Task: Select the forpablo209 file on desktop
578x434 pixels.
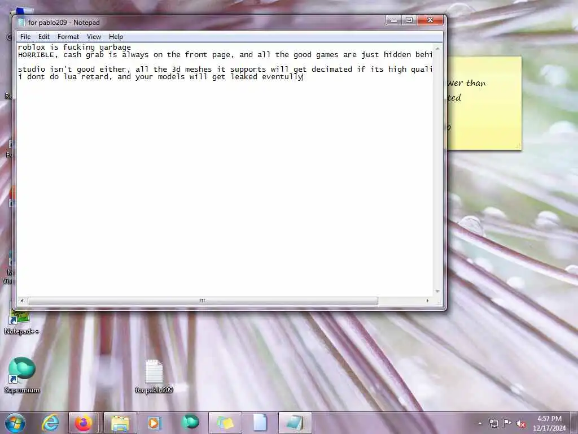Action: tap(154, 376)
